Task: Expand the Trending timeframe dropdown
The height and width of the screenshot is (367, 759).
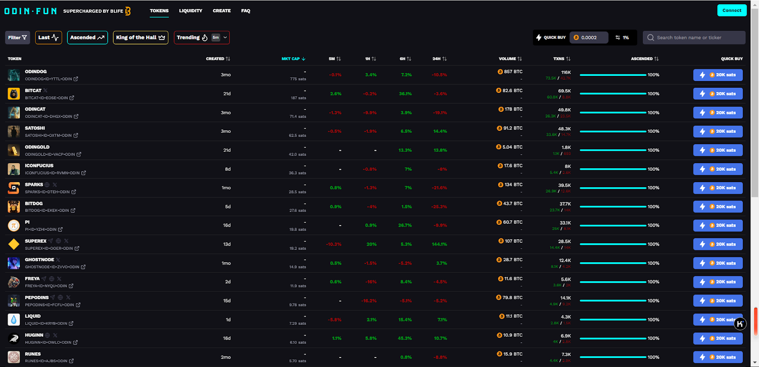Action: pyautogui.click(x=225, y=37)
